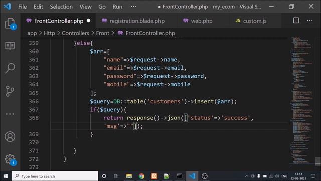Click line number 368 in gutter
Screen dimensions: 321x181
click(34, 118)
